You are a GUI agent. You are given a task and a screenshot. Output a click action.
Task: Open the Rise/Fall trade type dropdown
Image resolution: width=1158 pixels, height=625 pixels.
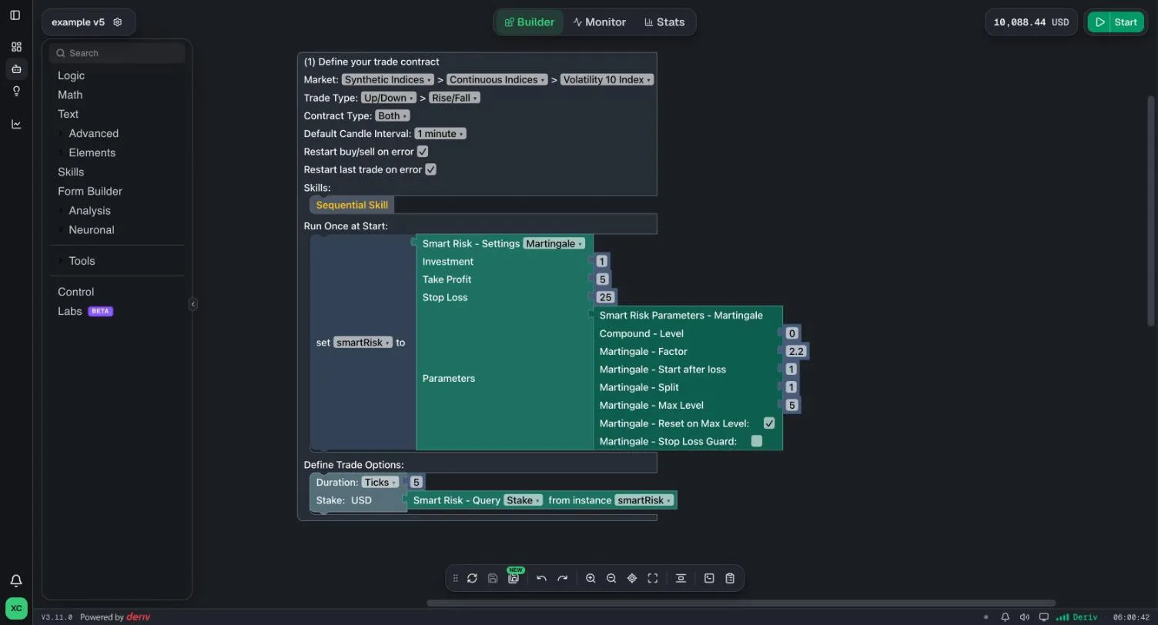click(x=454, y=98)
